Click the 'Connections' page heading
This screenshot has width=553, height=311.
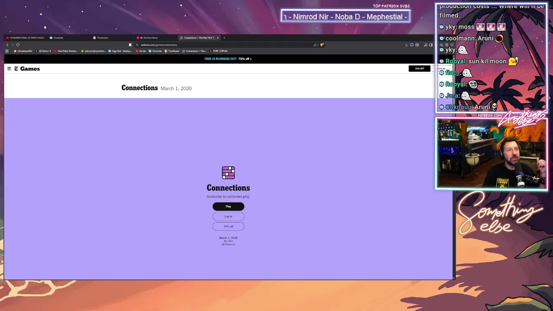coord(140,88)
